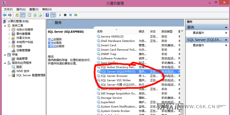Sort the list by the 启动类型 column

tap(168, 32)
